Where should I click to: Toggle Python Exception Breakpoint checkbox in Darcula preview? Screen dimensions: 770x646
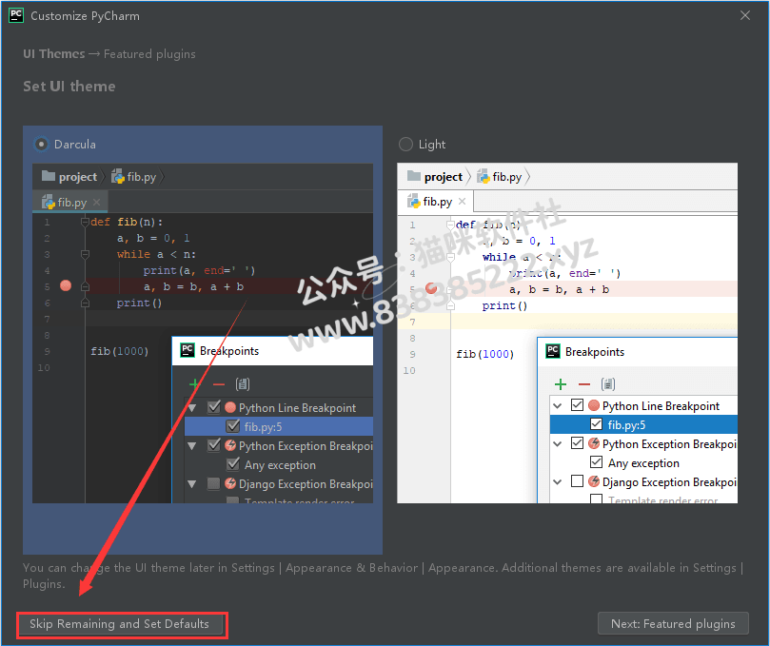click(214, 445)
